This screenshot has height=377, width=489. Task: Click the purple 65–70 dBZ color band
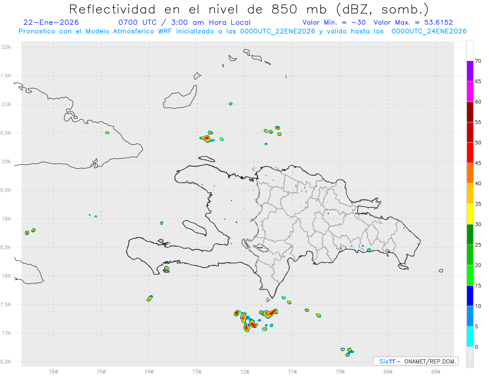coord(470,71)
